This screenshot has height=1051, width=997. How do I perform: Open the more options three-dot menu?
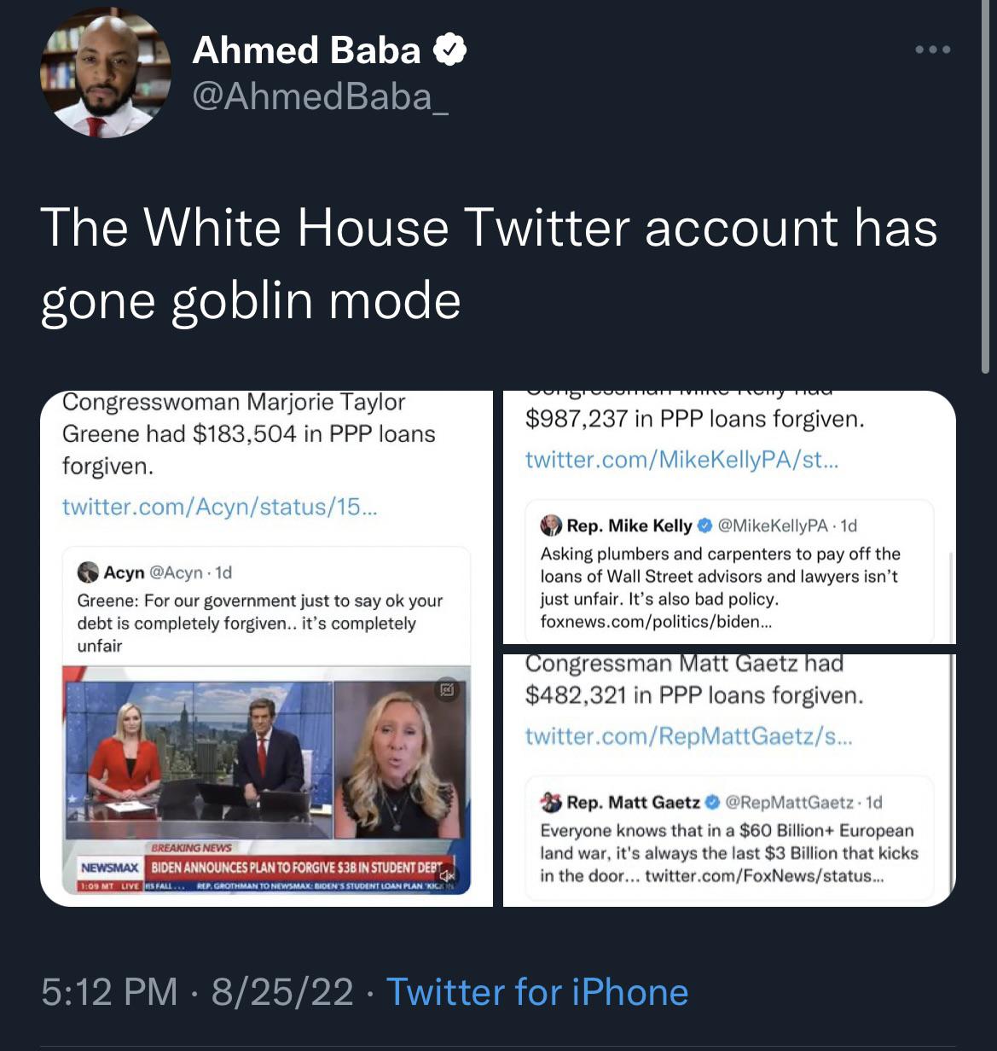point(932,50)
